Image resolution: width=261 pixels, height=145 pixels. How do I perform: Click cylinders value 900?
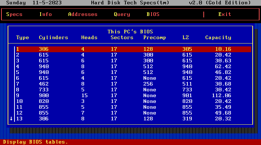(43, 96)
